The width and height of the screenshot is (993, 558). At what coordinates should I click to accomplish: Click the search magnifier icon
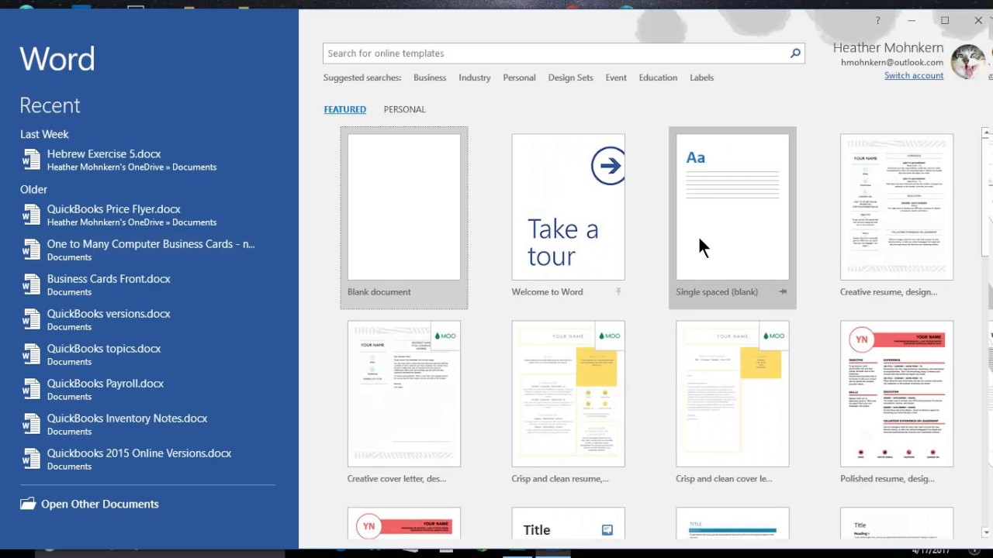[795, 53]
